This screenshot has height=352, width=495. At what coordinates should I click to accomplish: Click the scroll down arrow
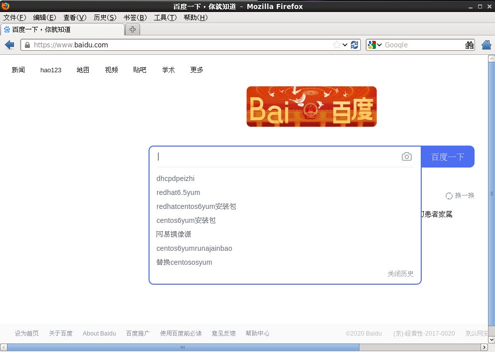click(492, 340)
